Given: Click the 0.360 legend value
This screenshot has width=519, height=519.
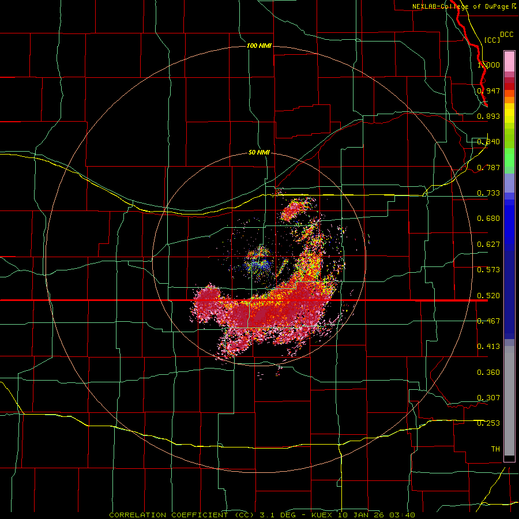Looking at the screenshot, I should coord(488,372).
